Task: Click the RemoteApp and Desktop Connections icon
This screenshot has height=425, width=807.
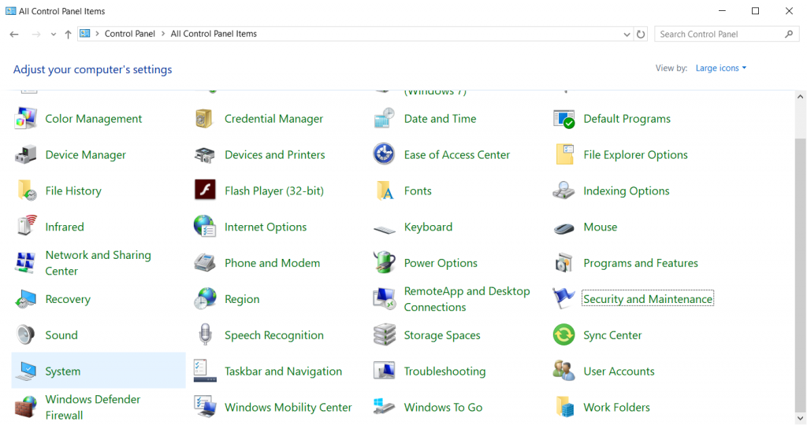Action: 384,298
